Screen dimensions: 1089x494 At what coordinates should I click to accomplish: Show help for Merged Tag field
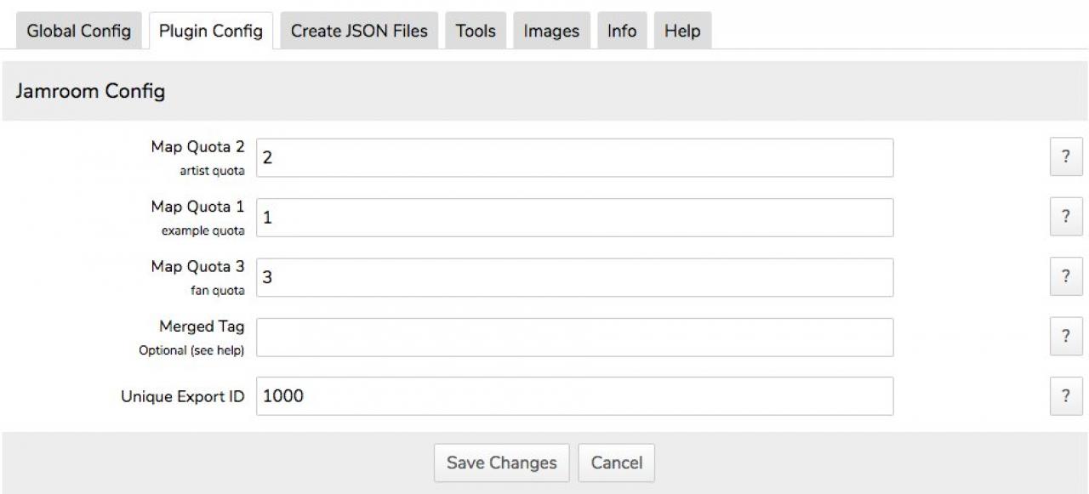(x=1066, y=337)
